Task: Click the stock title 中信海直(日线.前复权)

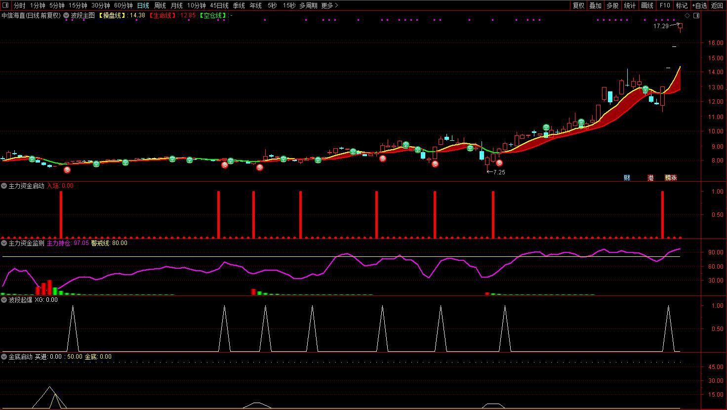Action: click(x=31, y=15)
